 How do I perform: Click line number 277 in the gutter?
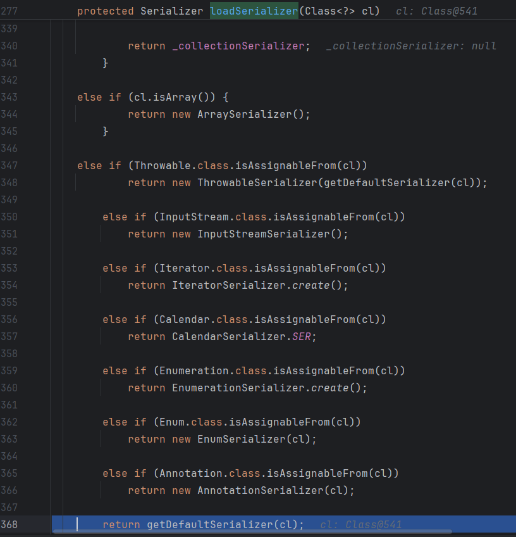click(9, 11)
